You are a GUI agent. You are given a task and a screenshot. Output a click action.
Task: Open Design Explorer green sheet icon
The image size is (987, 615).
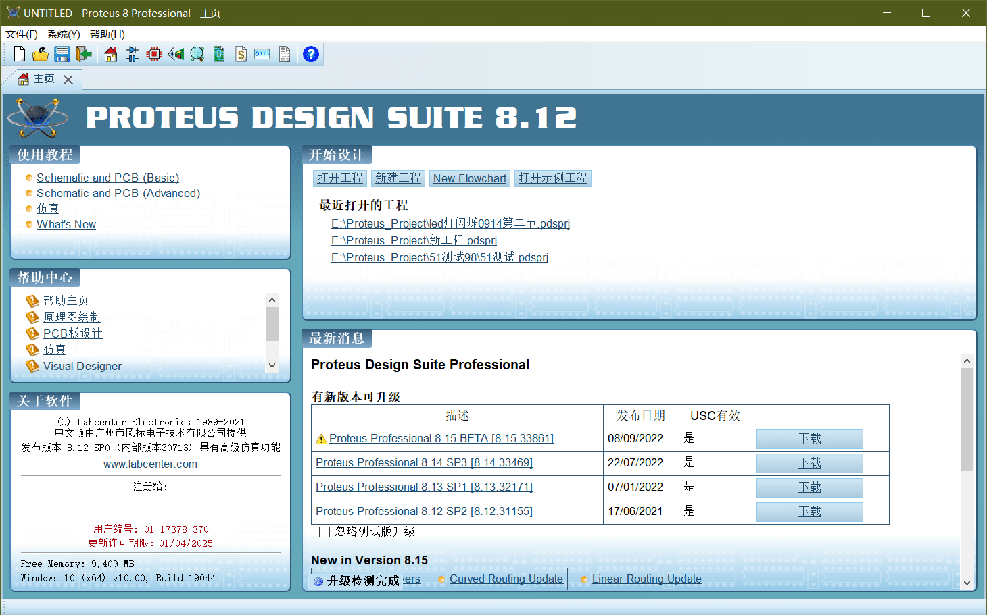point(219,54)
